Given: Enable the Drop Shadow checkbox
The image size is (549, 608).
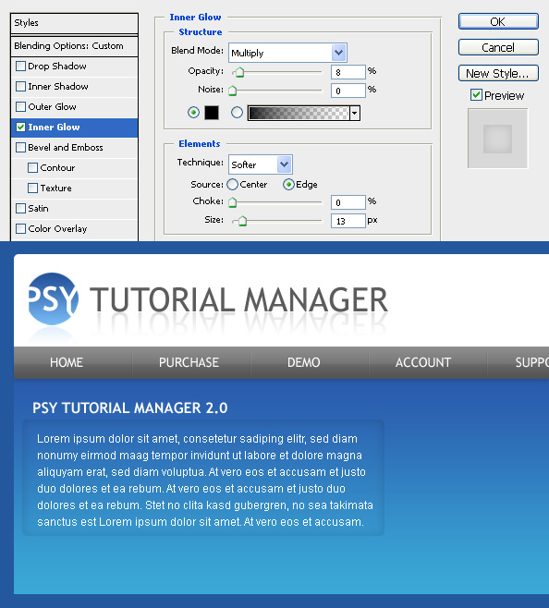Looking at the screenshot, I should click(20, 67).
